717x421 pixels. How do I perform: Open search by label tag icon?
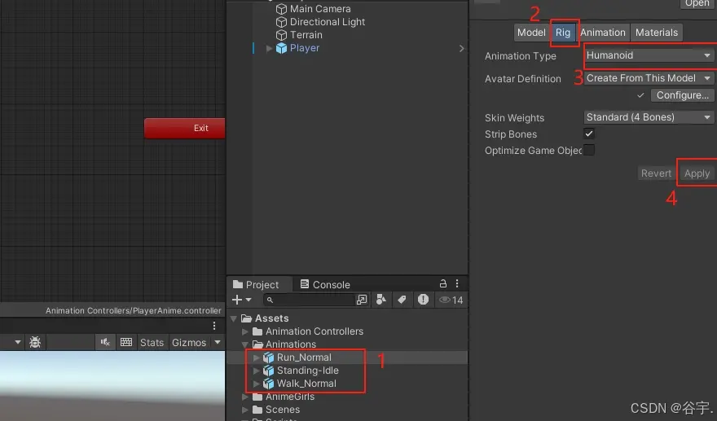(x=402, y=300)
